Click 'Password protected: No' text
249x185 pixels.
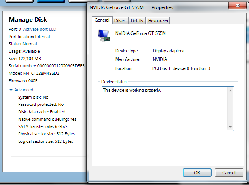[x=41, y=104]
